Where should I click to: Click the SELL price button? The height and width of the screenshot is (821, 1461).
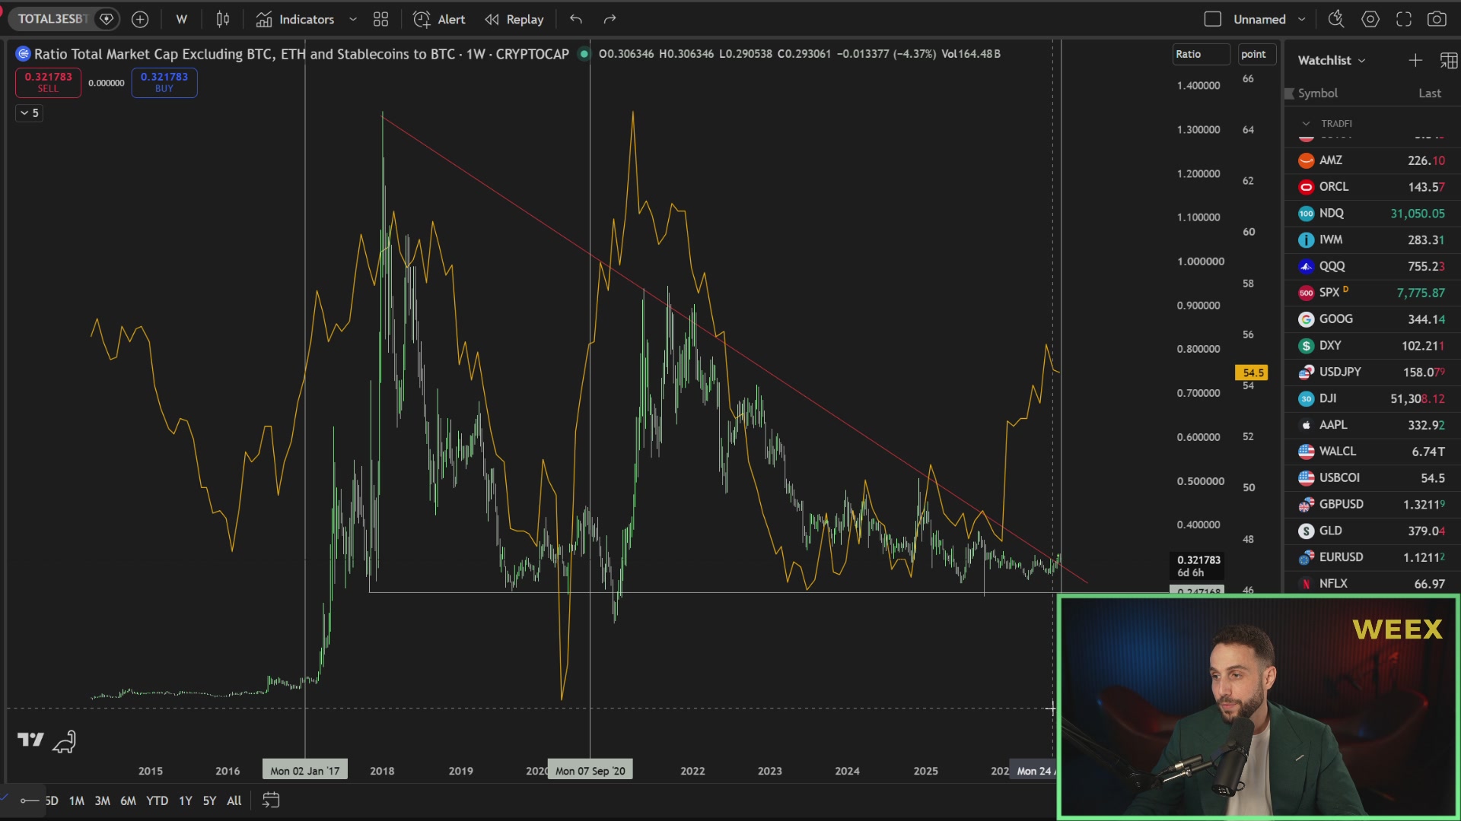pos(48,82)
